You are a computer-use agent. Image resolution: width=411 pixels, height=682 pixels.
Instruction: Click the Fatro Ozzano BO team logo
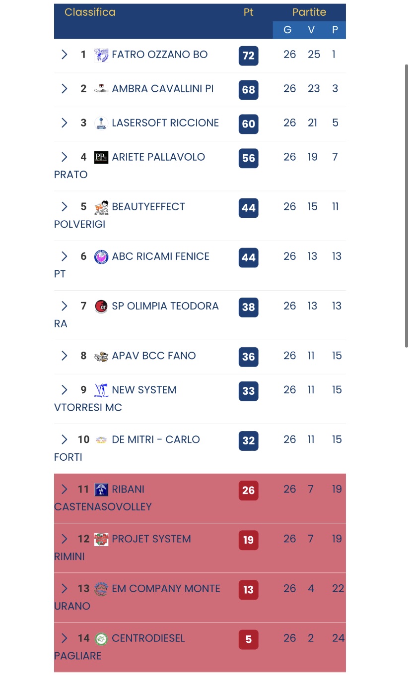pos(101,55)
